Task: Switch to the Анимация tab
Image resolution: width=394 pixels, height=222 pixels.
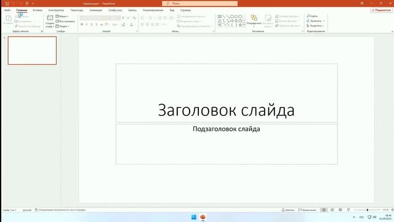Action: 96,10
